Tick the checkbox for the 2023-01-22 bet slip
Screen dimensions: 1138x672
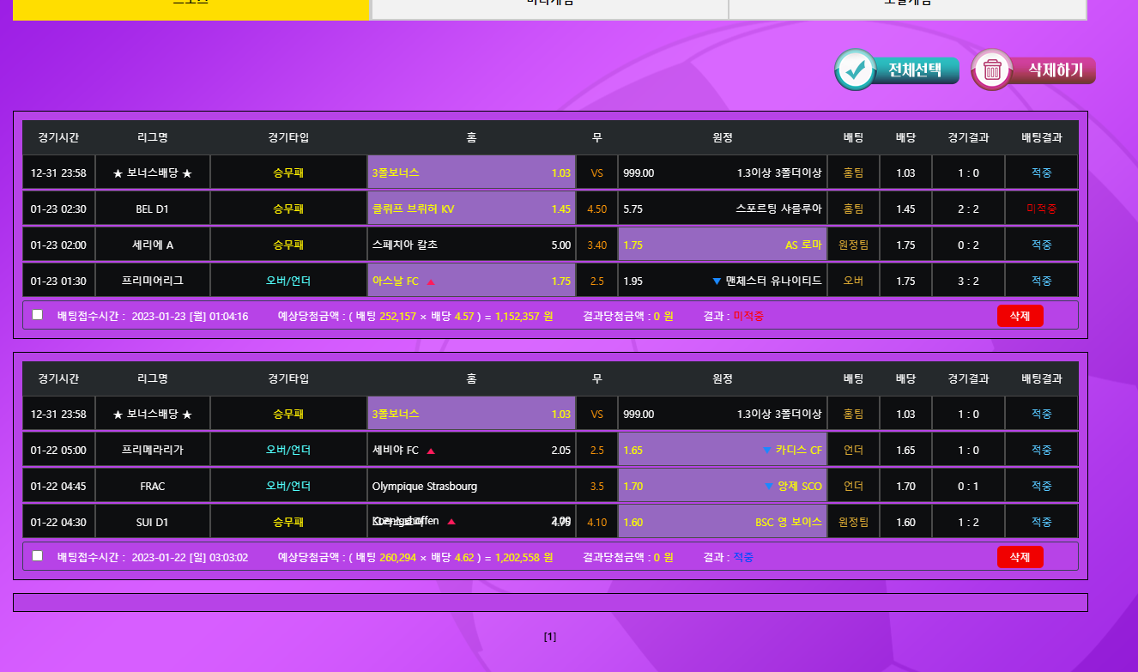click(x=37, y=556)
